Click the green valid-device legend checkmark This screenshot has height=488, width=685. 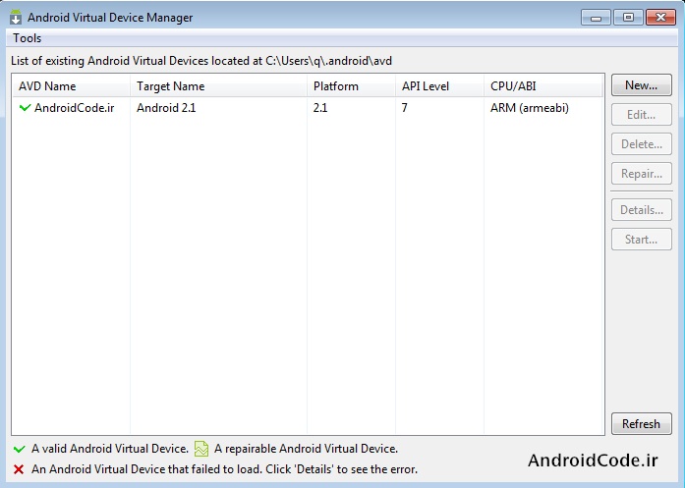[20, 449]
